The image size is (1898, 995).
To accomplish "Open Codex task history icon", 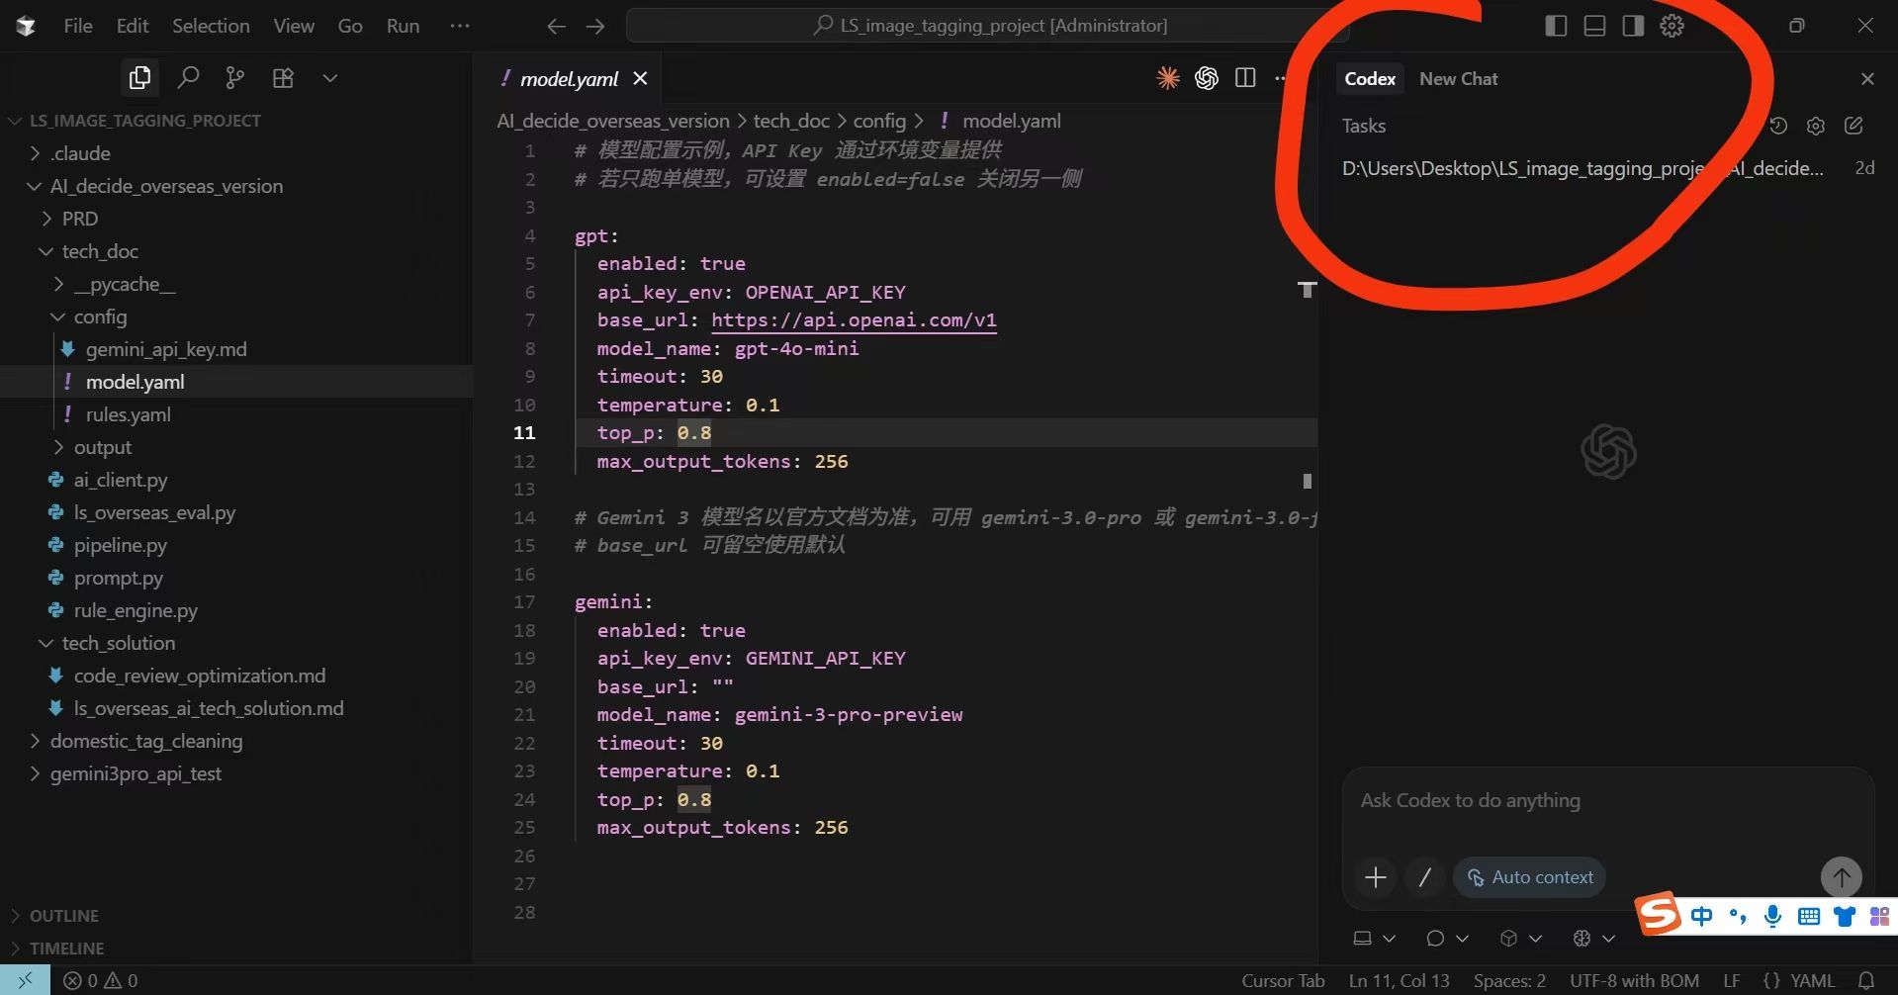I will [x=1777, y=126].
